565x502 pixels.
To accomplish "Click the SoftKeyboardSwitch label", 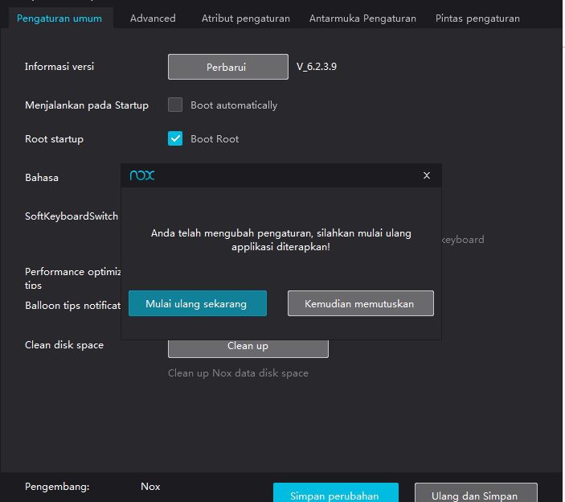I will [72, 216].
